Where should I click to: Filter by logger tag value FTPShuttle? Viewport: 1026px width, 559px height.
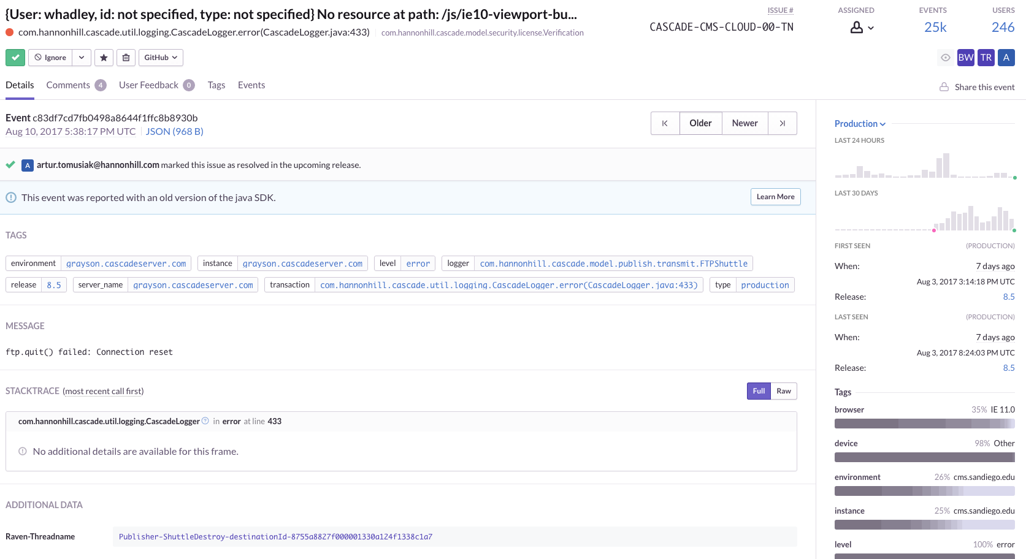613,264
